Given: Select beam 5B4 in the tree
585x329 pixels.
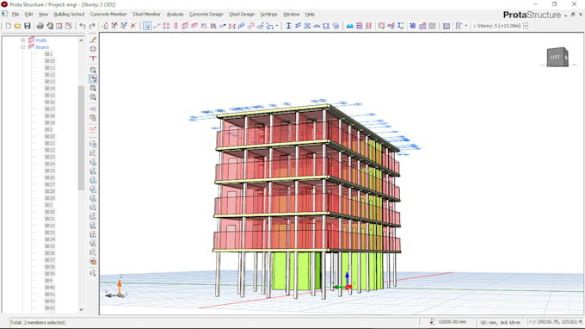Looking at the screenshot, I should coord(48,281).
